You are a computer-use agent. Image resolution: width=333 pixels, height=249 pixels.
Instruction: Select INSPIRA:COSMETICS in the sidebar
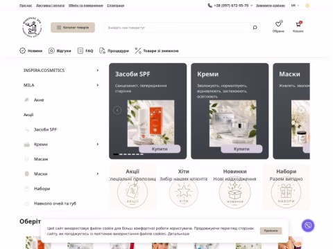(x=44, y=71)
